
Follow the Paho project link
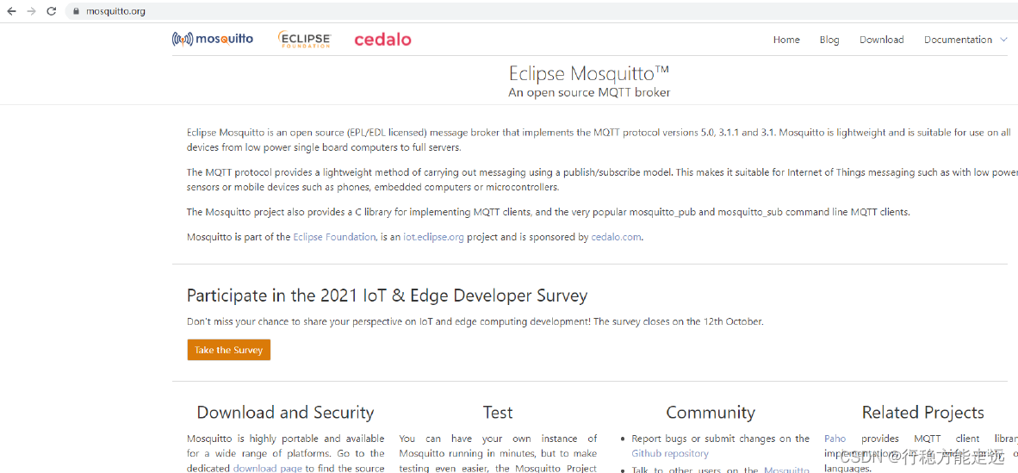point(835,439)
